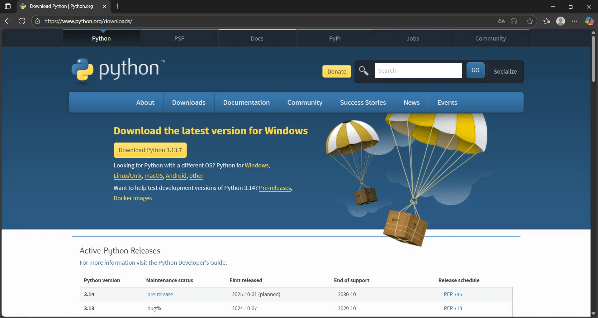
Task: Open the favorites list icon
Action: tap(547, 21)
